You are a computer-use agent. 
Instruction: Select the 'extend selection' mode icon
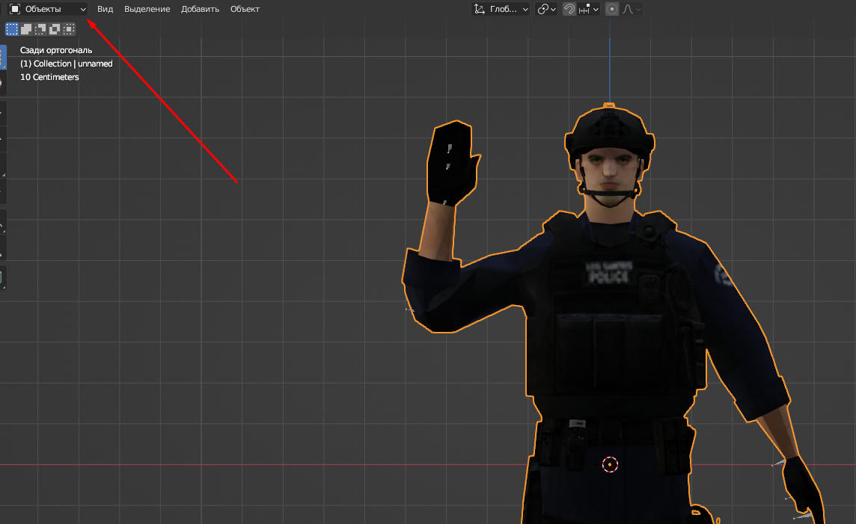(x=26, y=29)
